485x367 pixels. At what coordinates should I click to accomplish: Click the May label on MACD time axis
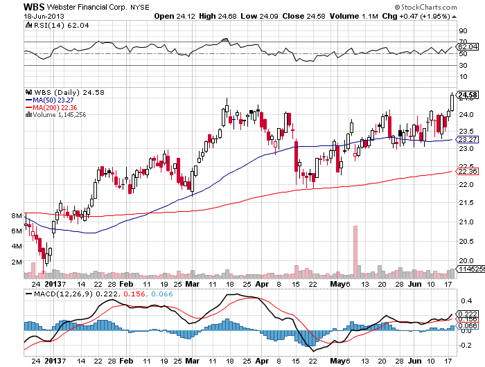click(x=337, y=361)
